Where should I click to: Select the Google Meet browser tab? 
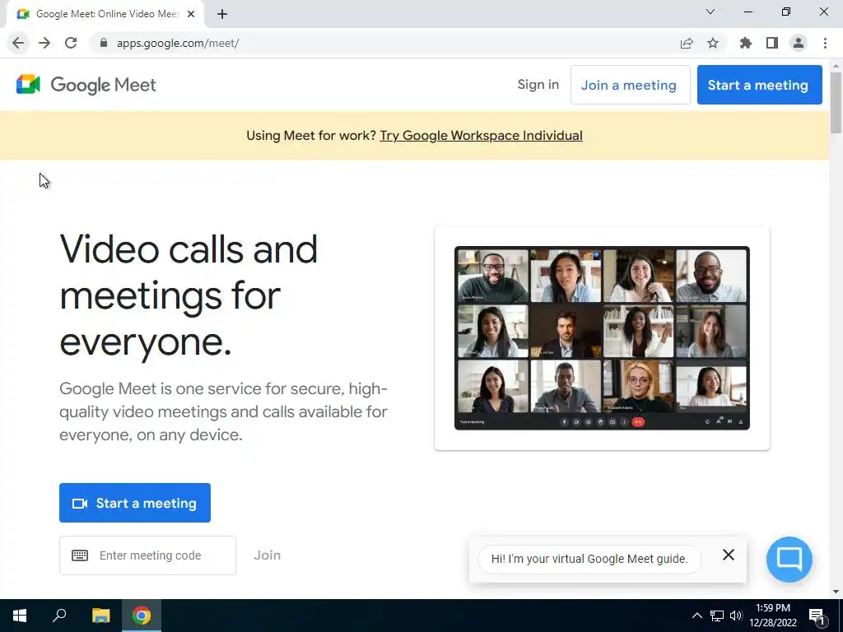pyautogui.click(x=105, y=14)
